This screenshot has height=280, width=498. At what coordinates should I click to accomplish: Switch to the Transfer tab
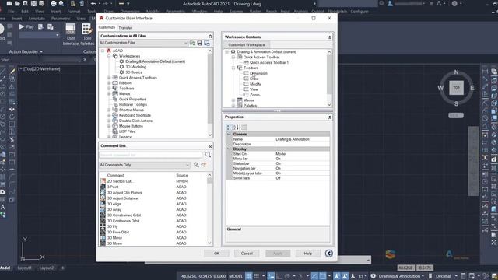(x=125, y=28)
